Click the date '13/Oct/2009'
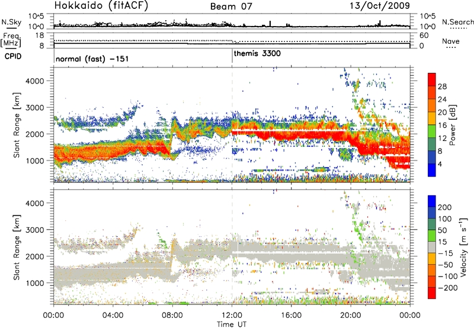This screenshot has width=474, height=328. (x=380, y=6)
